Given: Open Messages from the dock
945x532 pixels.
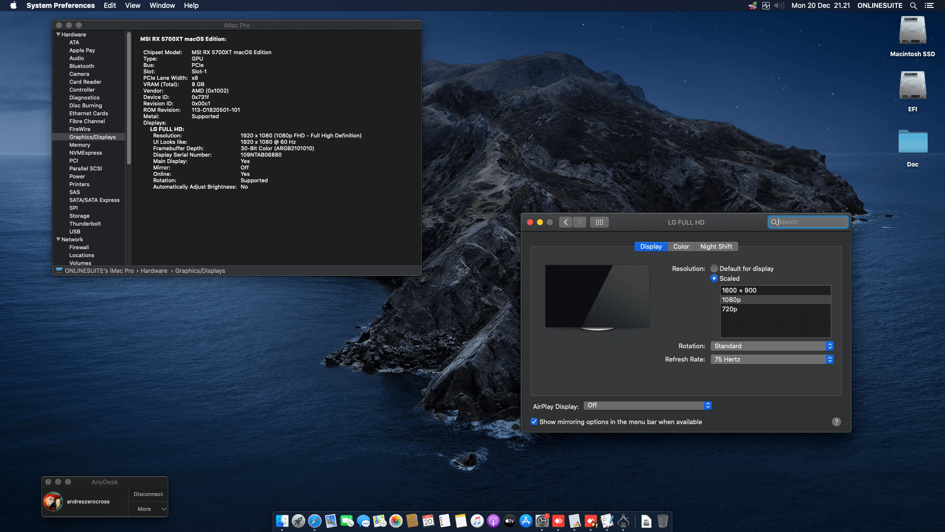Looking at the screenshot, I should (363, 521).
